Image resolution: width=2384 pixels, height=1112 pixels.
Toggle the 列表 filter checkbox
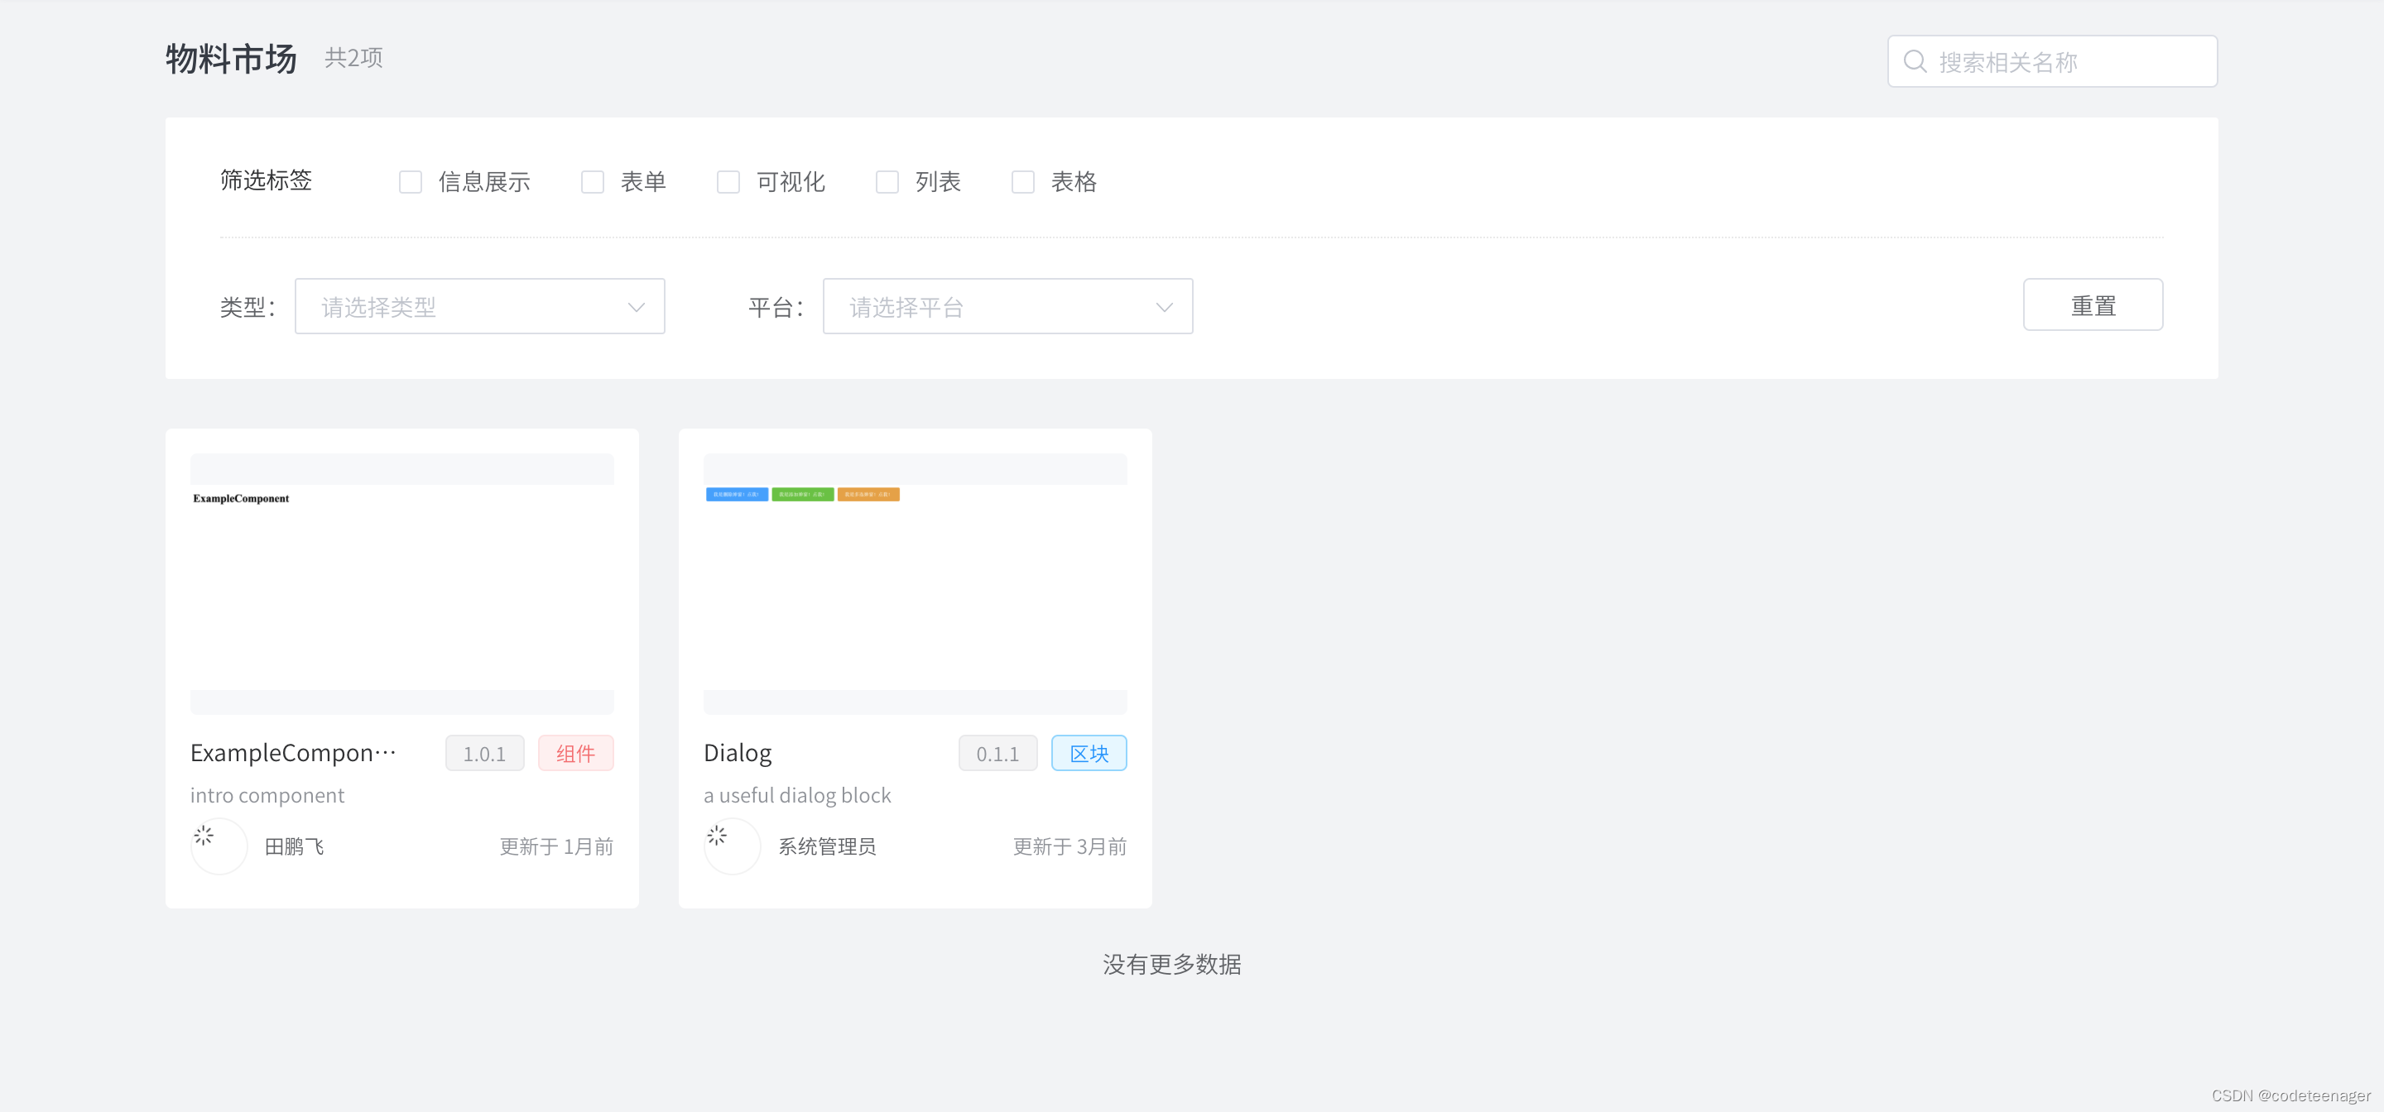[x=887, y=181]
